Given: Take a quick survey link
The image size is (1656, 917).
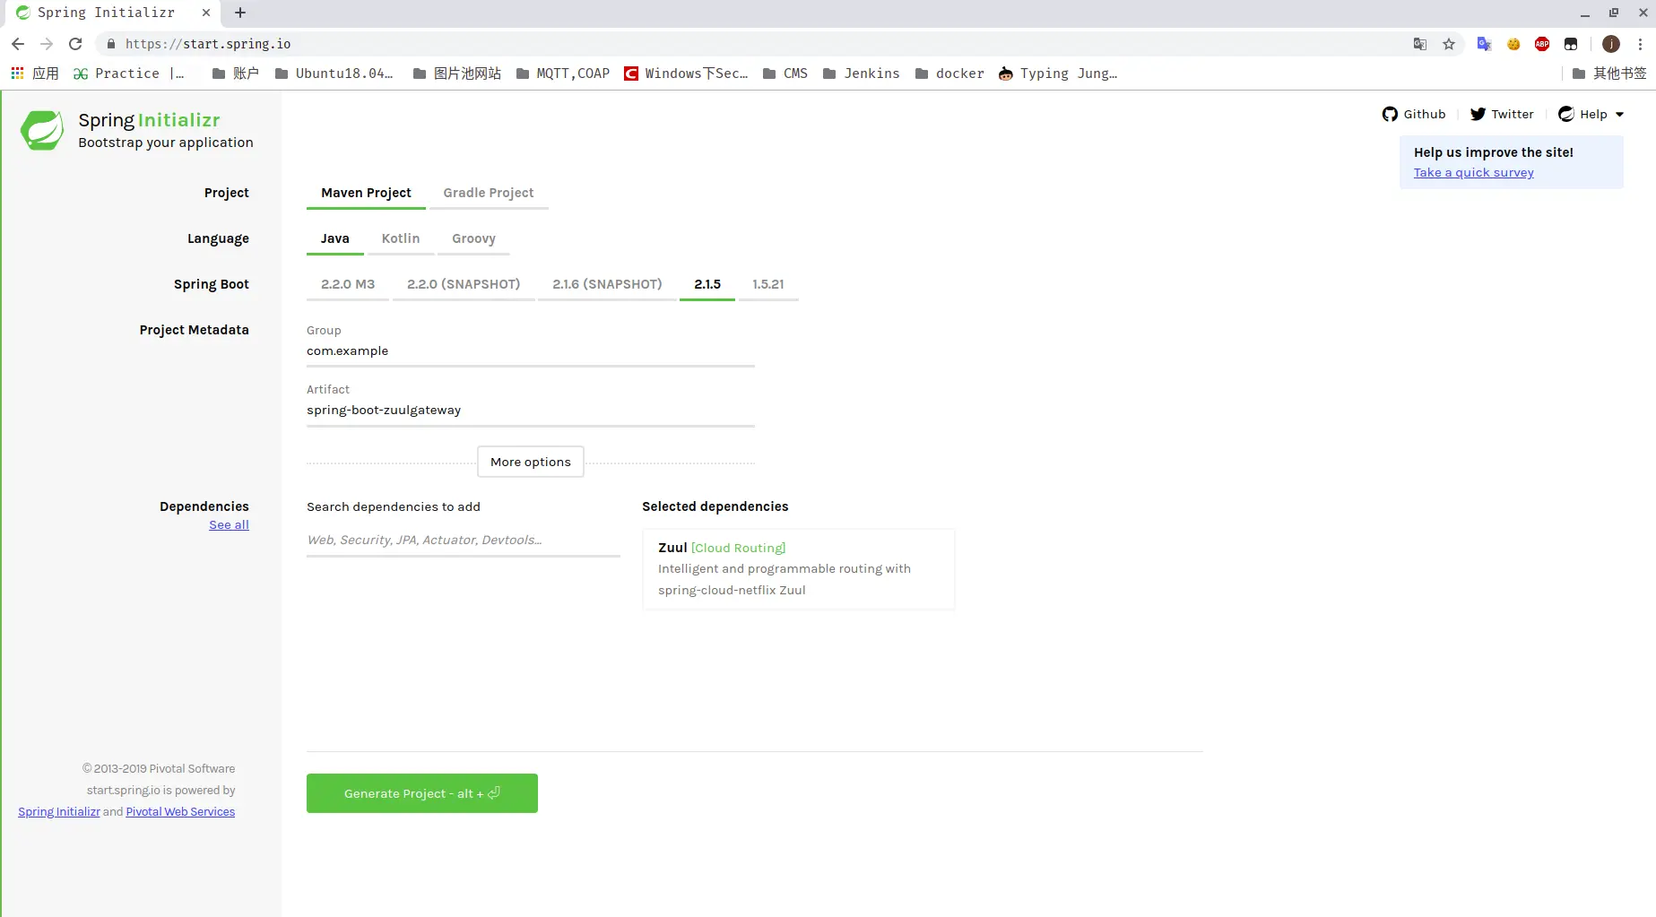Looking at the screenshot, I should (x=1474, y=173).
